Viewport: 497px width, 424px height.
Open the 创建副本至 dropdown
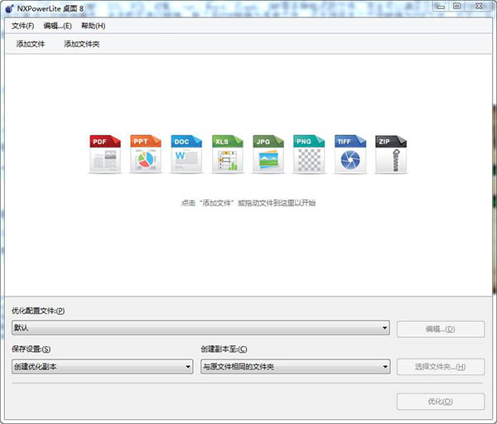tap(295, 367)
